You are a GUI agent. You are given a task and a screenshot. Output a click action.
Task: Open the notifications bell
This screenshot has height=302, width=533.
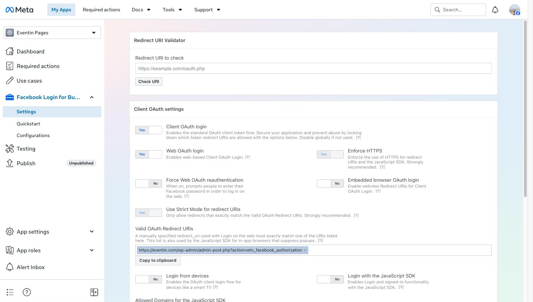pyautogui.click(x=495, y=10)
